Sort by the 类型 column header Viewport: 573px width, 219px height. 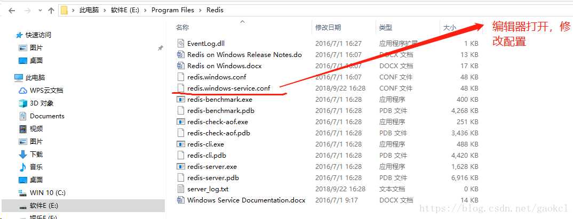pyautogui.click(x=386, y=27)
